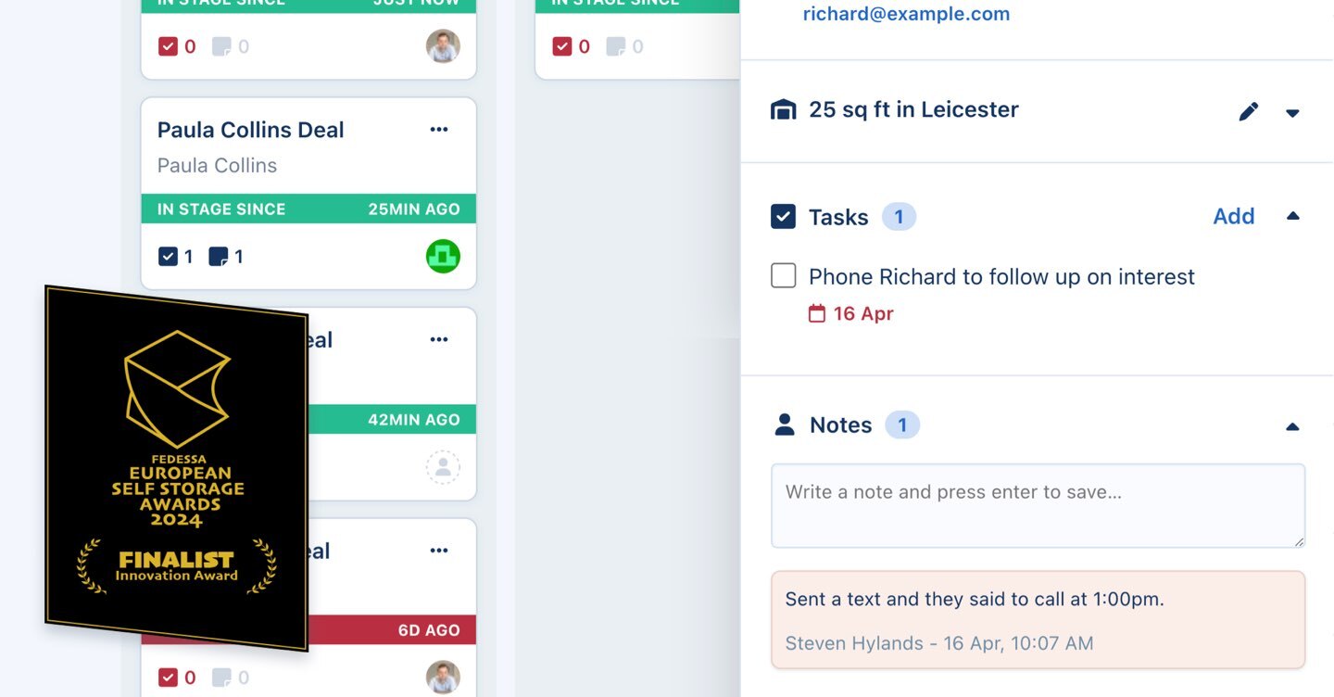Open the three-dot menu on Paula Collins Deal
The width and height of the screenshot is (1334, 697).
click(439, 130)
